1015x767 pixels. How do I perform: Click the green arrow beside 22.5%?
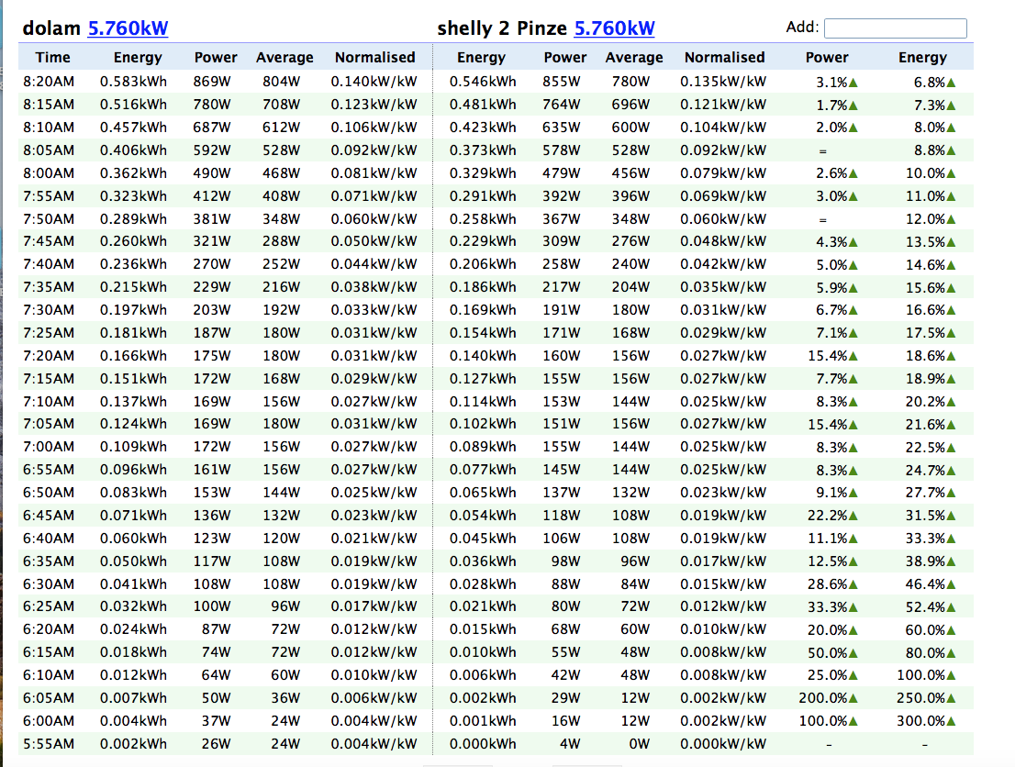951,448
